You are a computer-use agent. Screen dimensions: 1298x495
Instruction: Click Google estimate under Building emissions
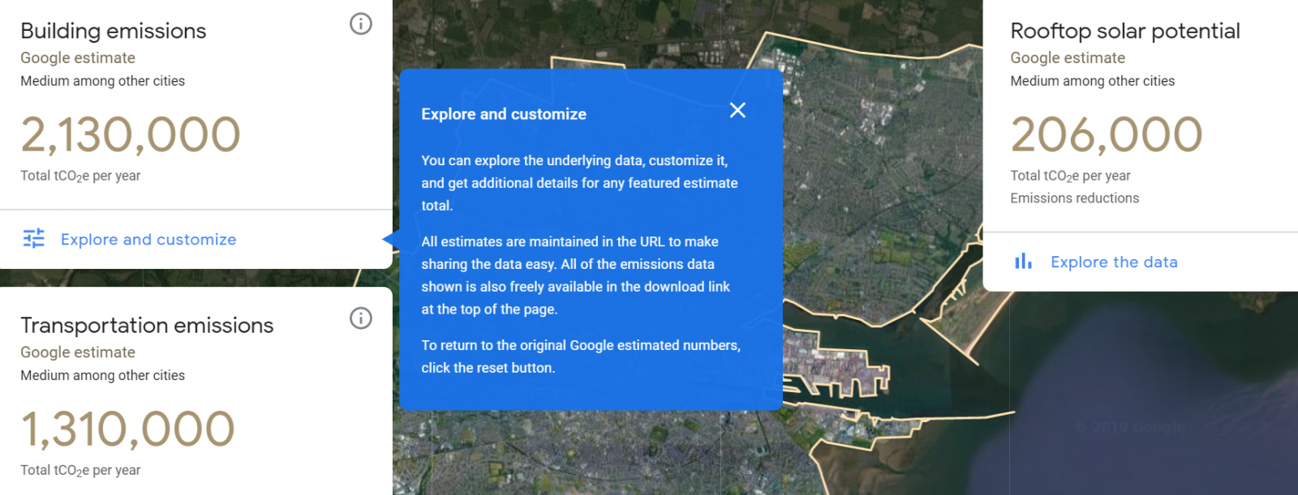tap(78, 58)
